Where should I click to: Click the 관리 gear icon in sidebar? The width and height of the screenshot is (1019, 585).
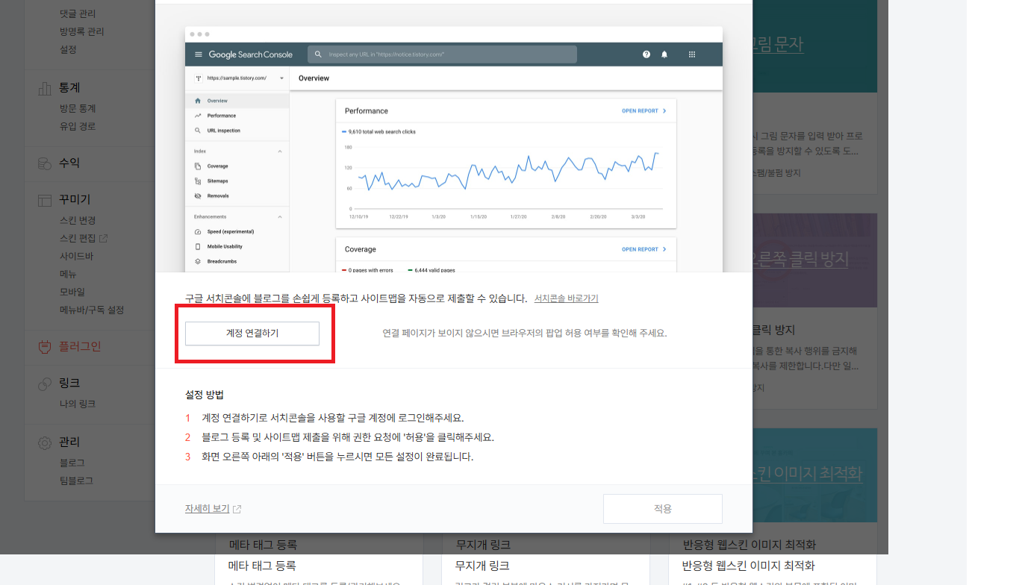click(45, 442)
